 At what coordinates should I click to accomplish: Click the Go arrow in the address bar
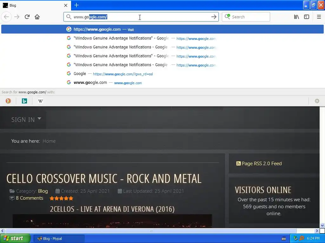click(x=214, y=17)
